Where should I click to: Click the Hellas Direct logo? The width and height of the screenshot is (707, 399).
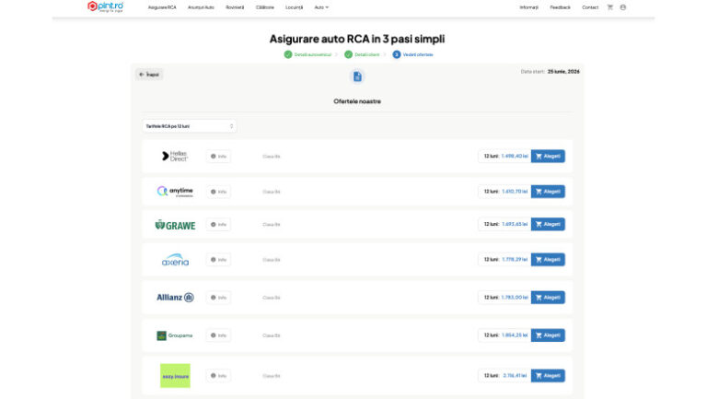pyautogui.click(x=175, y=156)
